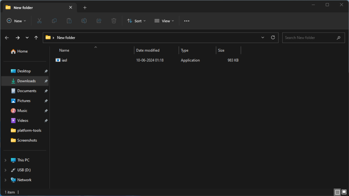Screen dimensions: 349x196
Task: Click inside the Search New folder box
Action: coord(310,37)
